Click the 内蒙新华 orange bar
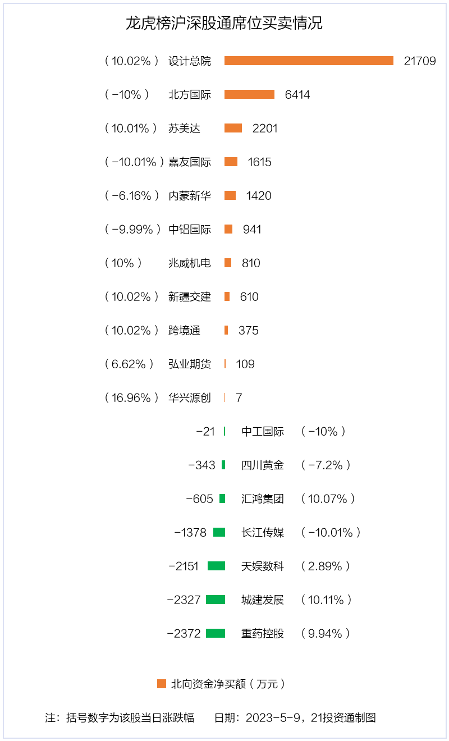Image resolution: width=449 pixels, height=741 pixels. pyautogui.click(x=230, y=195)
